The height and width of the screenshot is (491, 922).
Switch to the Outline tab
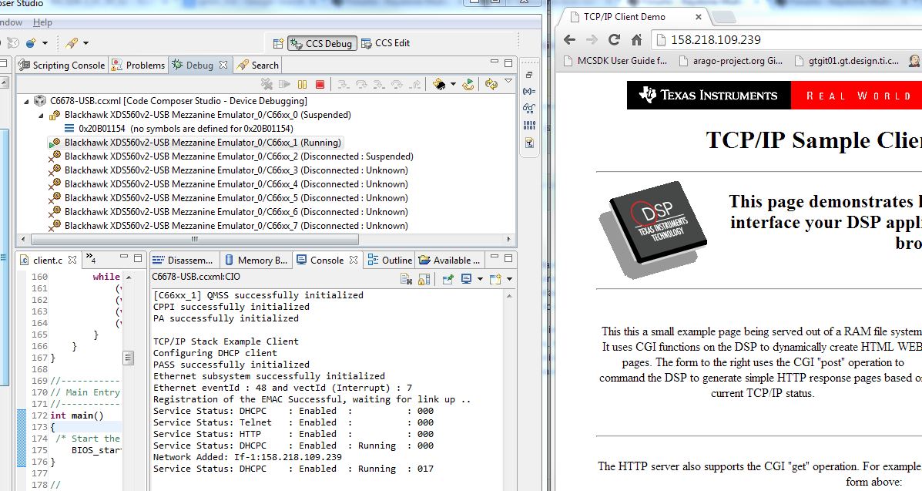389,261
